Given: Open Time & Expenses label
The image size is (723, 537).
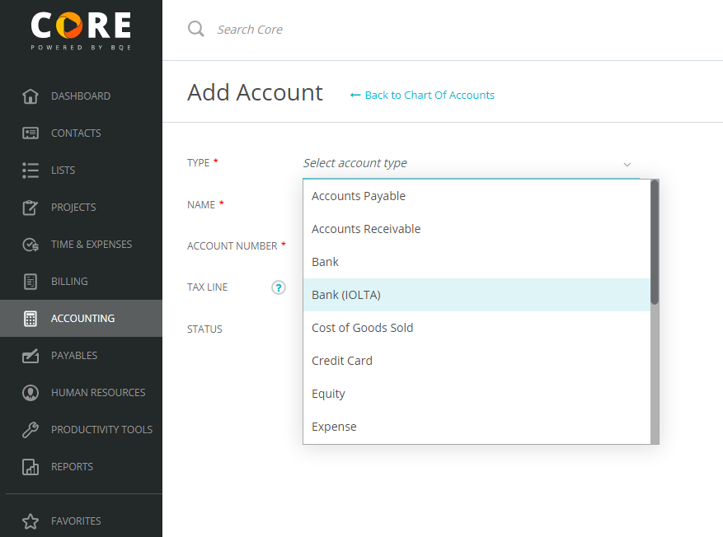Looking at the screenshot, I should (x=92, y=245).
